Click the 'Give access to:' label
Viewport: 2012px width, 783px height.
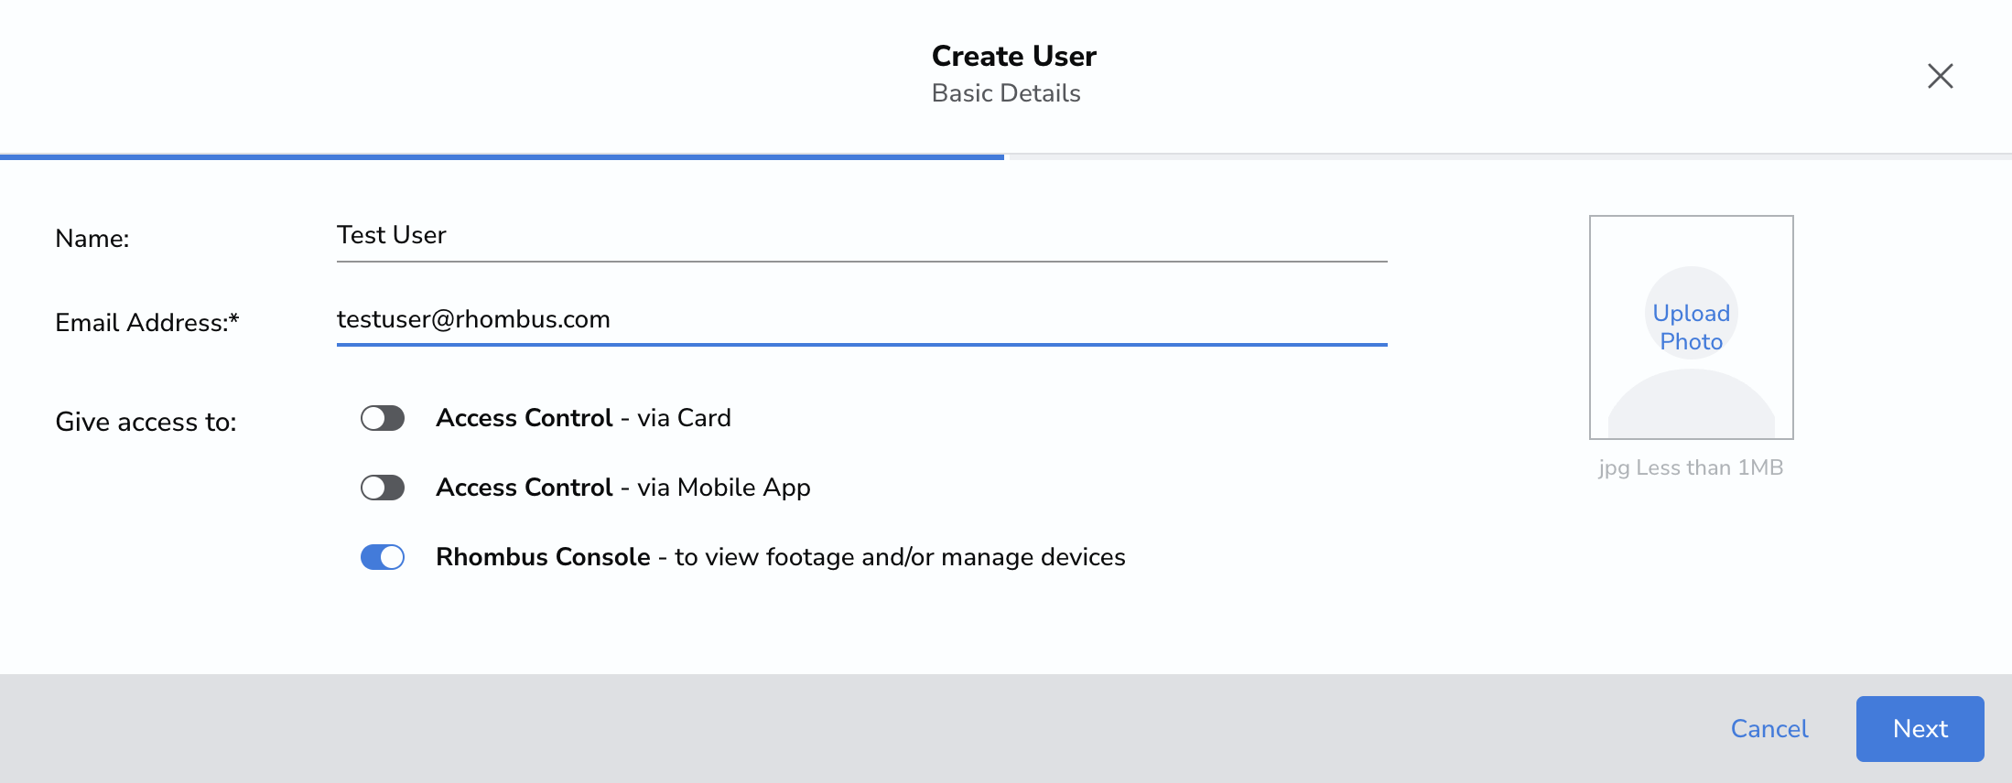[x=146, y=422]
